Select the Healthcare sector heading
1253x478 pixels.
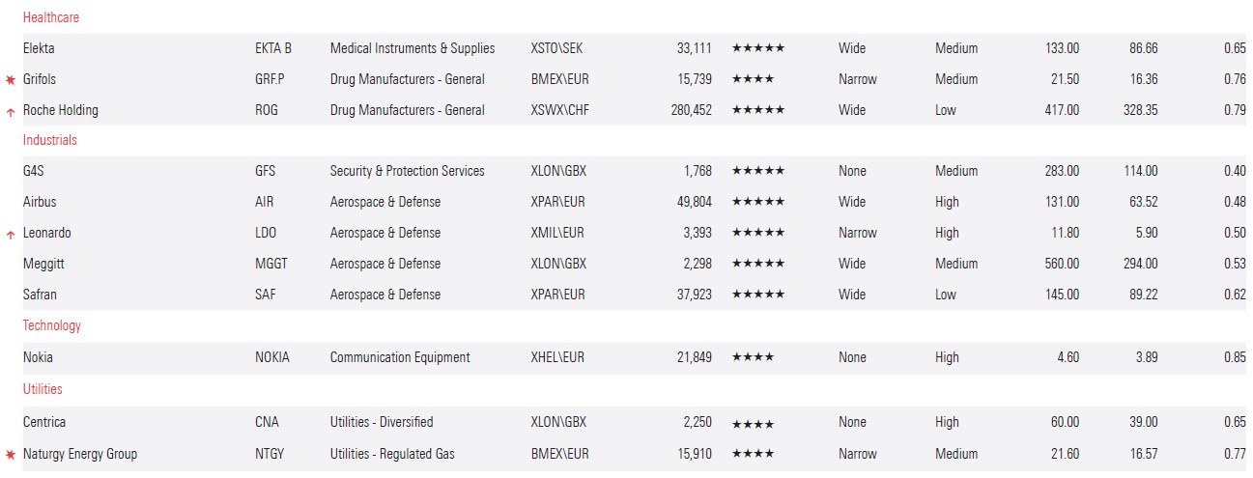pos(51,17)
